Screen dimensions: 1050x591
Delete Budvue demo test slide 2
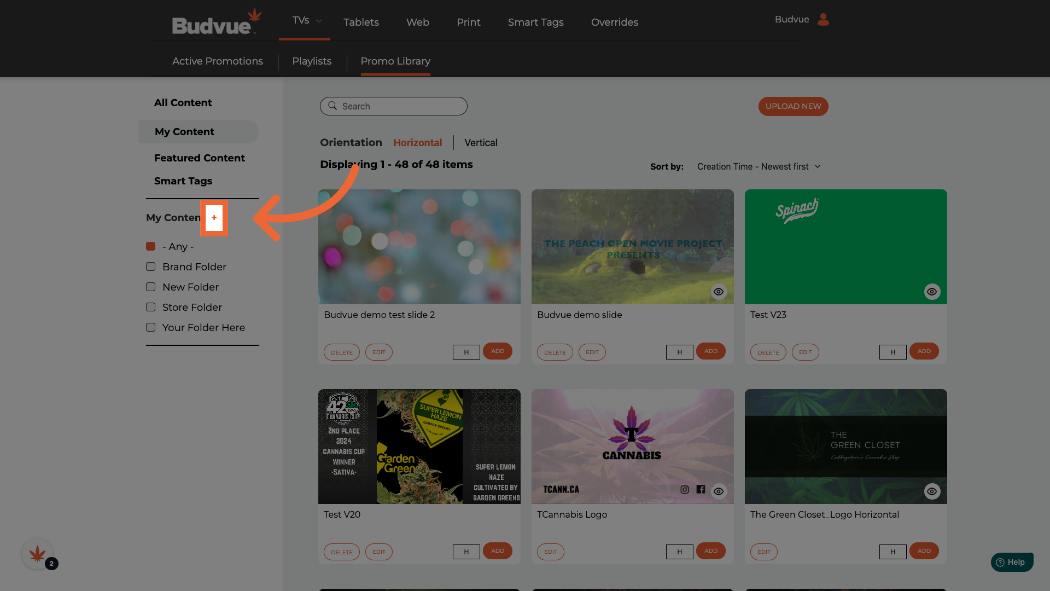(341, 352)
